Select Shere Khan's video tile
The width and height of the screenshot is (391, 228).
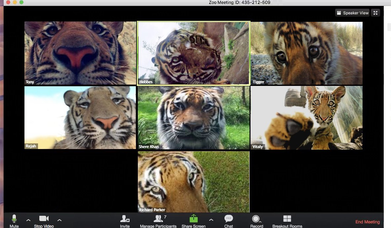(x=193, y=118)
